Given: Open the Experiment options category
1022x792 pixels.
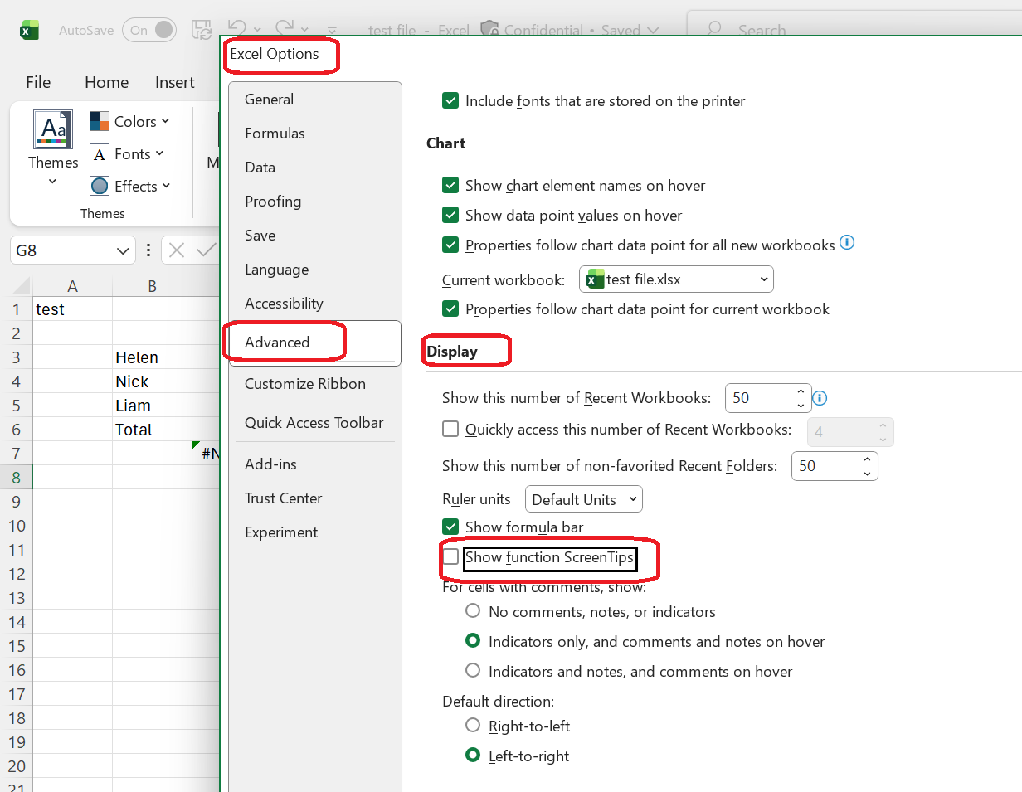Looking at the screenshot, I should [x=314, y=532].
